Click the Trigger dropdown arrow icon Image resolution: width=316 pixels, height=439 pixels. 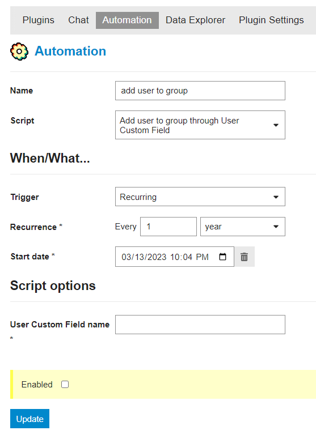[x=276, y=197]
